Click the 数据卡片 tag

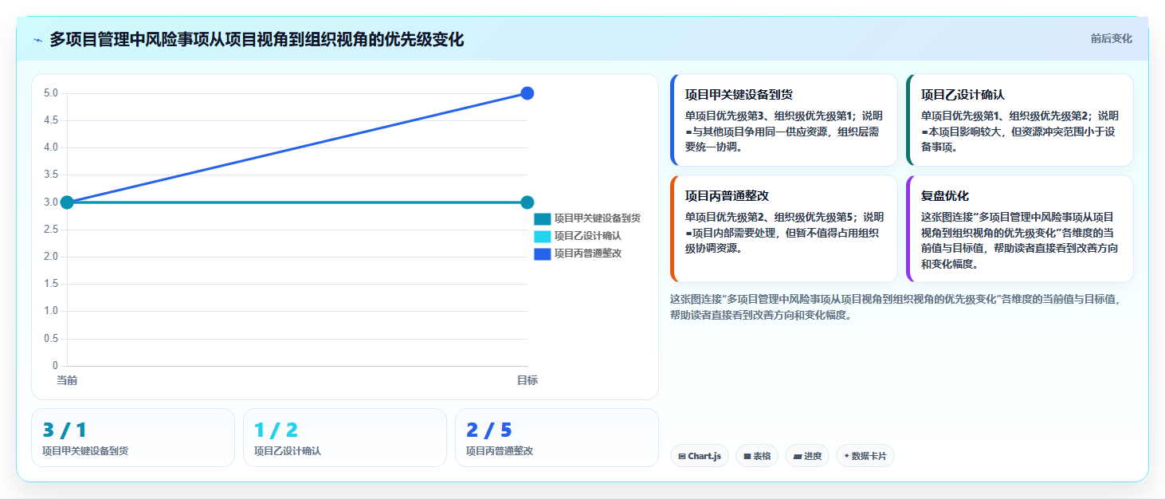[x=865, y=456]
